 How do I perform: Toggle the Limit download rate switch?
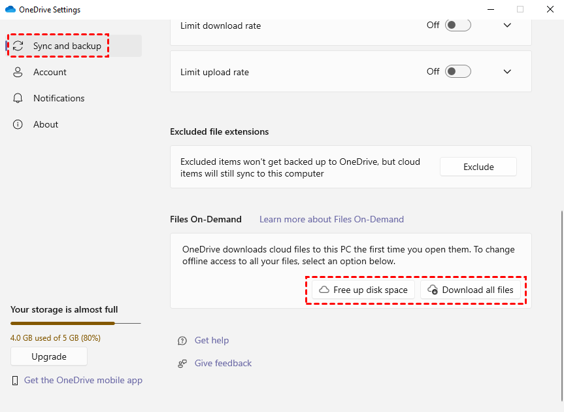point(457,26)
